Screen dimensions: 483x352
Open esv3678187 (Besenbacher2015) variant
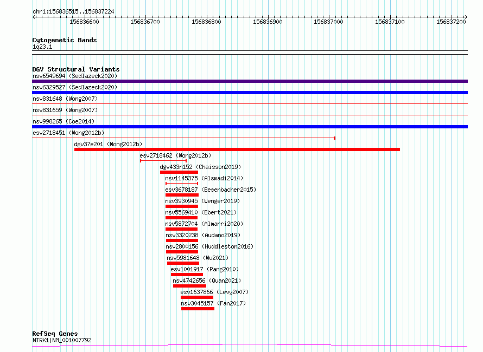point(211,190)
